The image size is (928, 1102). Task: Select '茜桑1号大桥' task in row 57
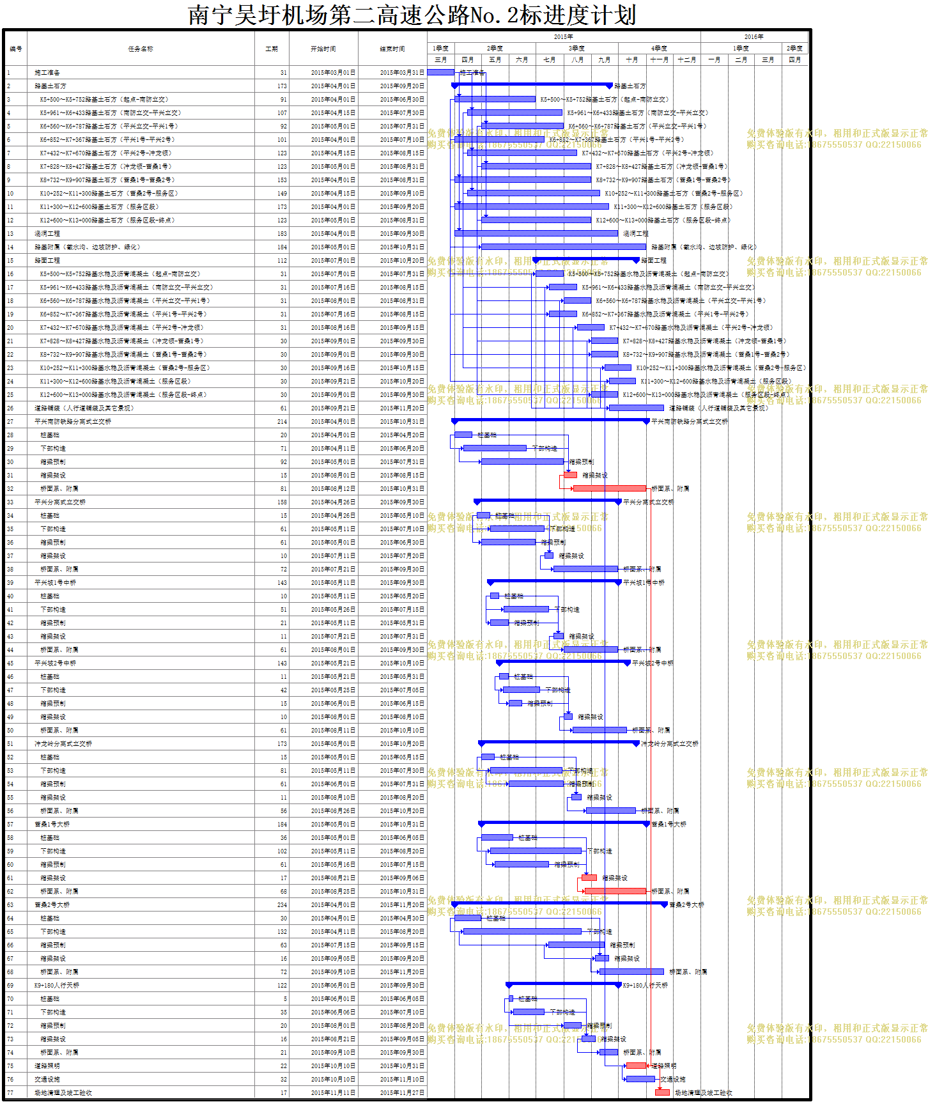click(52, 825)
